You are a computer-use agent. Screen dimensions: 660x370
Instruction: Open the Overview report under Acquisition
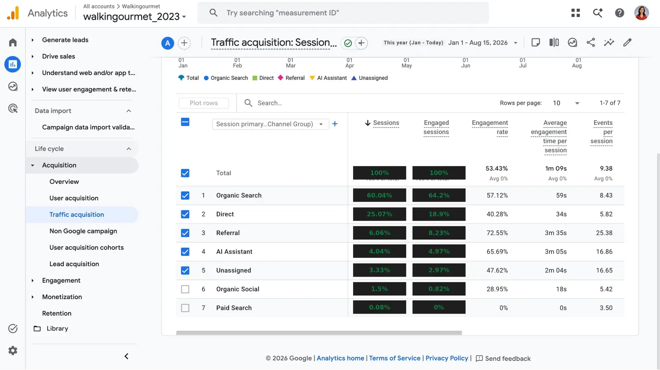(64, 182)
